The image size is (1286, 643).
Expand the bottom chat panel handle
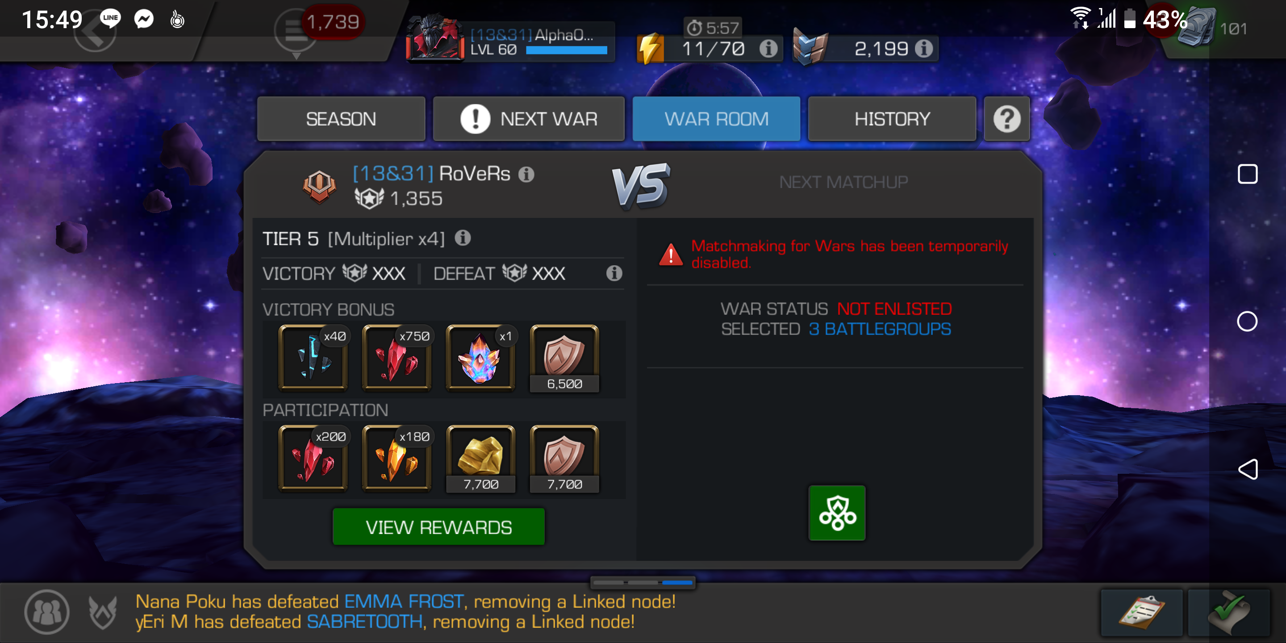tap(643, 582)
